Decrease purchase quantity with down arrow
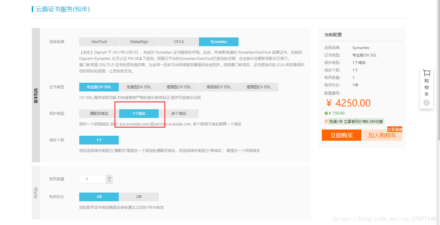This screenshot has height=225, width=440. [109, 181]
